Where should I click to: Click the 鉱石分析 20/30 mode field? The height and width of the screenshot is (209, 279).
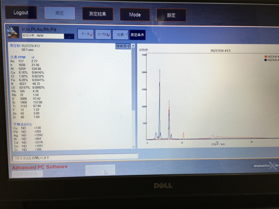coord(43,36)
